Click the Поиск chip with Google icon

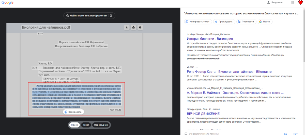click(x=265, y=22)
